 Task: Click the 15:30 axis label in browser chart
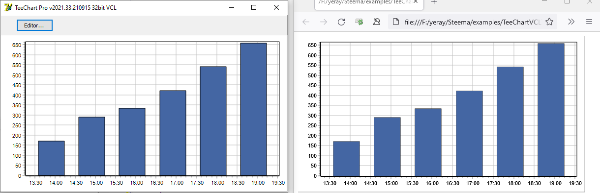point(412,183)
